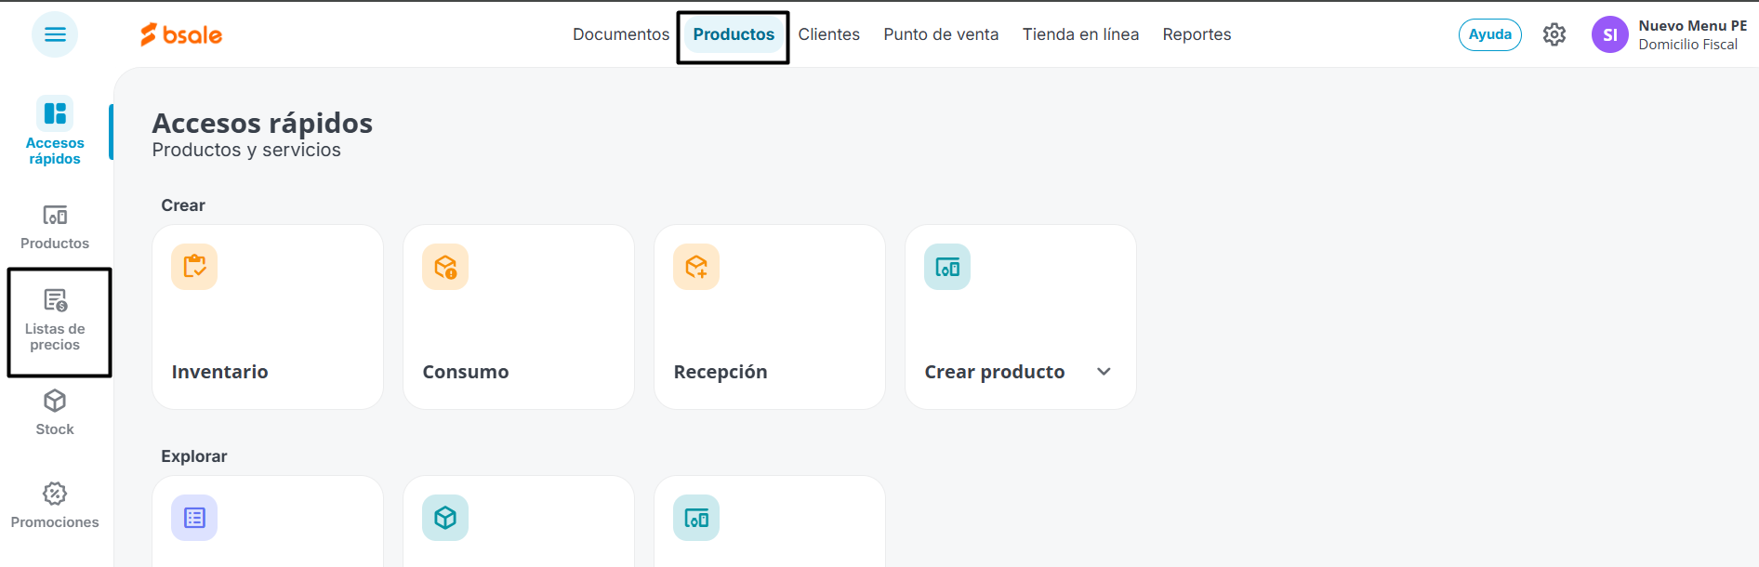Click Domicilio Fiscal text
Image resolution: width=1759 pixels, height=567 pixels.
[1688, 45]
